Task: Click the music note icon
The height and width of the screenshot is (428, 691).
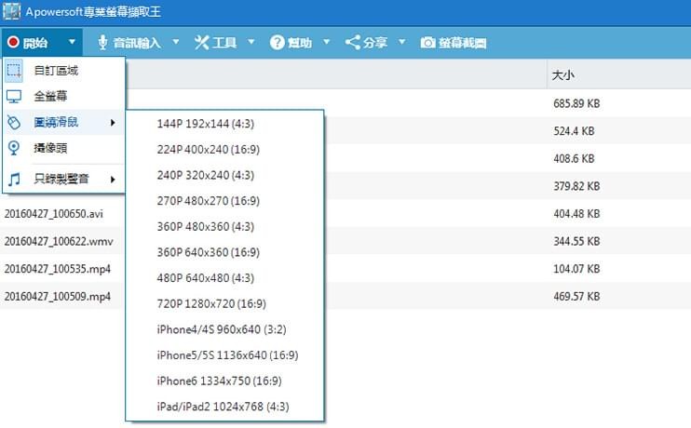Action: click(x=14, y=179)
